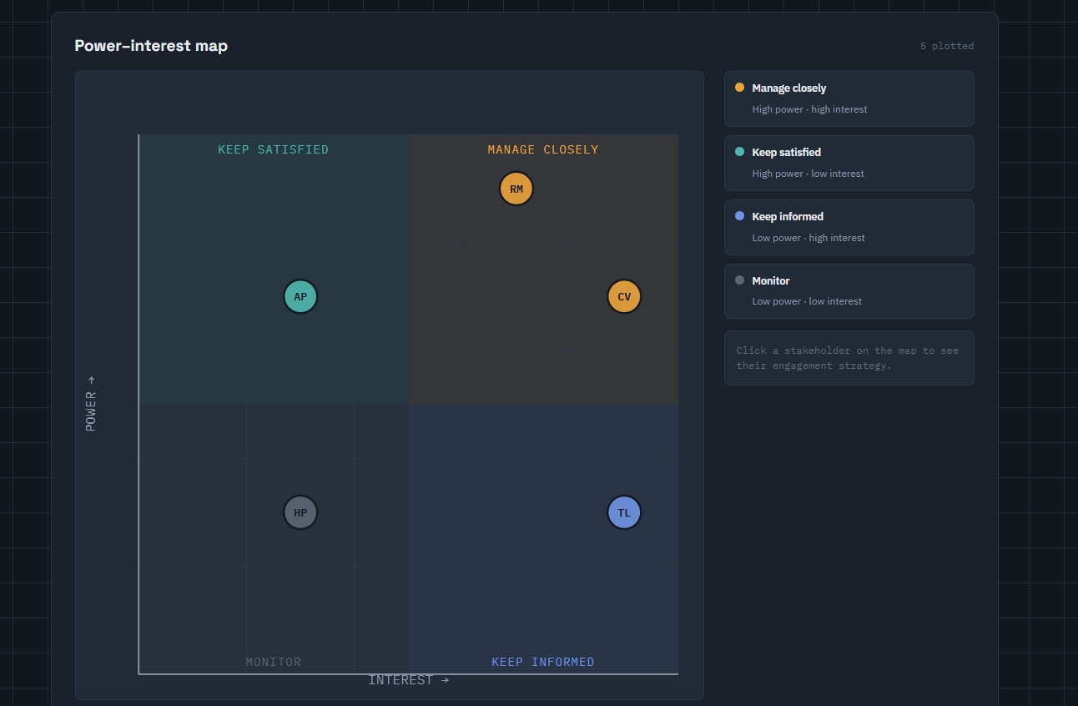Click the Keep informed legend card
Viewport: 1078px width, 706px height.
(x=849, y=227)
